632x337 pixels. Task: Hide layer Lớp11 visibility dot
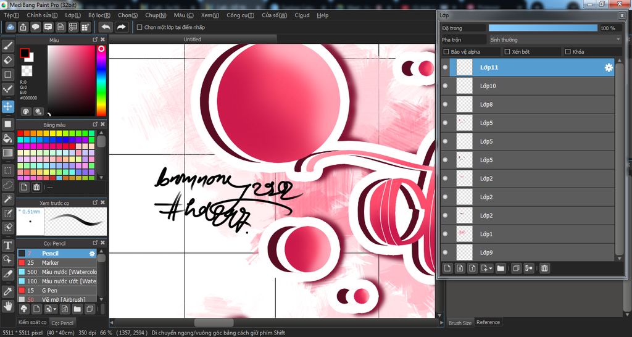tap(445, 67)
